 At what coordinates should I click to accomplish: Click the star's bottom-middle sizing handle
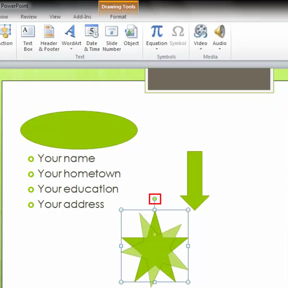pyautogui.click(x=155, y=282)
